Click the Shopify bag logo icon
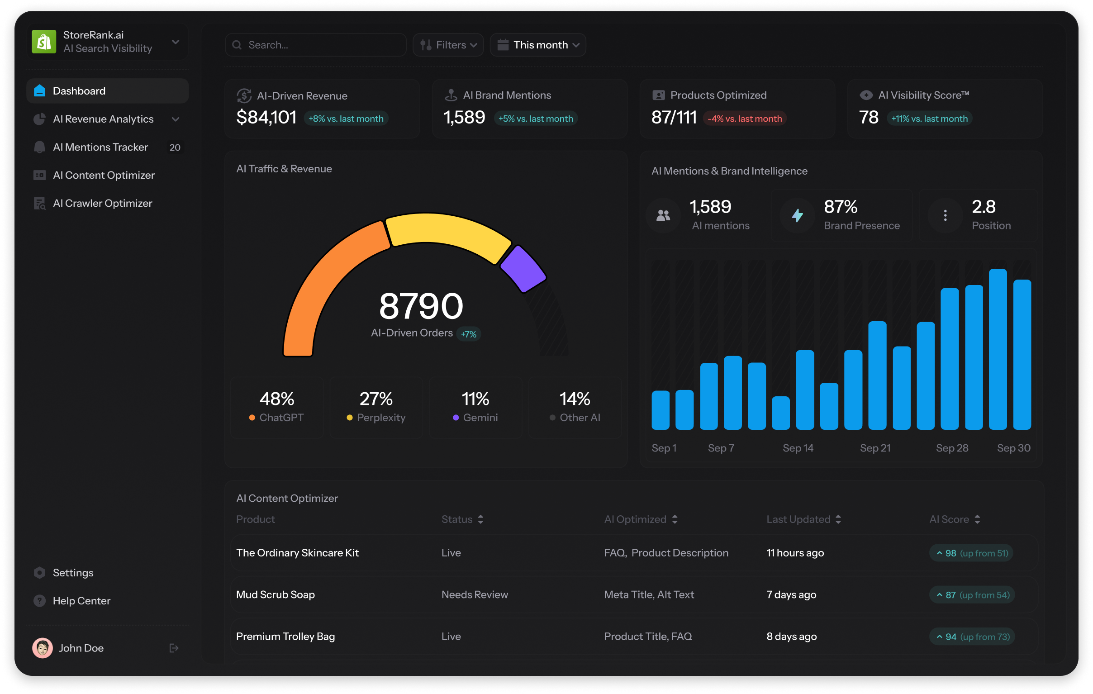Viewport: 1093px width, 694px height. tap(44, 42)
